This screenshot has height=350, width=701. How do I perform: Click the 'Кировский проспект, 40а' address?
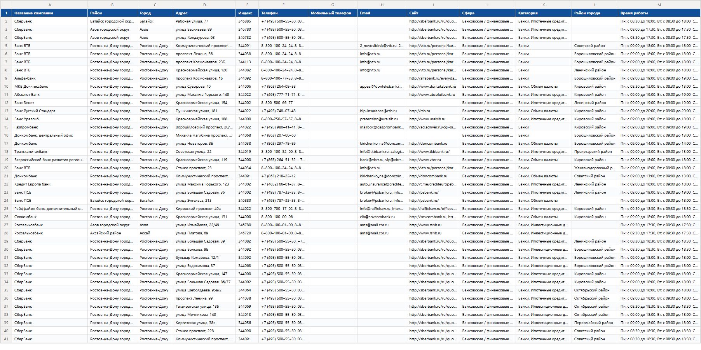click(204, 209)
